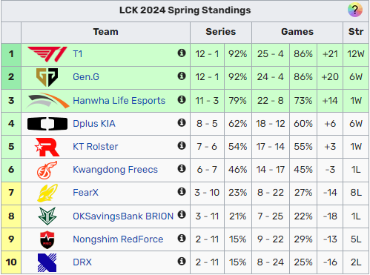Click the KT Rolster team logo
The width and height of the screenshot is (370, 275).
pyautogui.click(x=47, y=147)
